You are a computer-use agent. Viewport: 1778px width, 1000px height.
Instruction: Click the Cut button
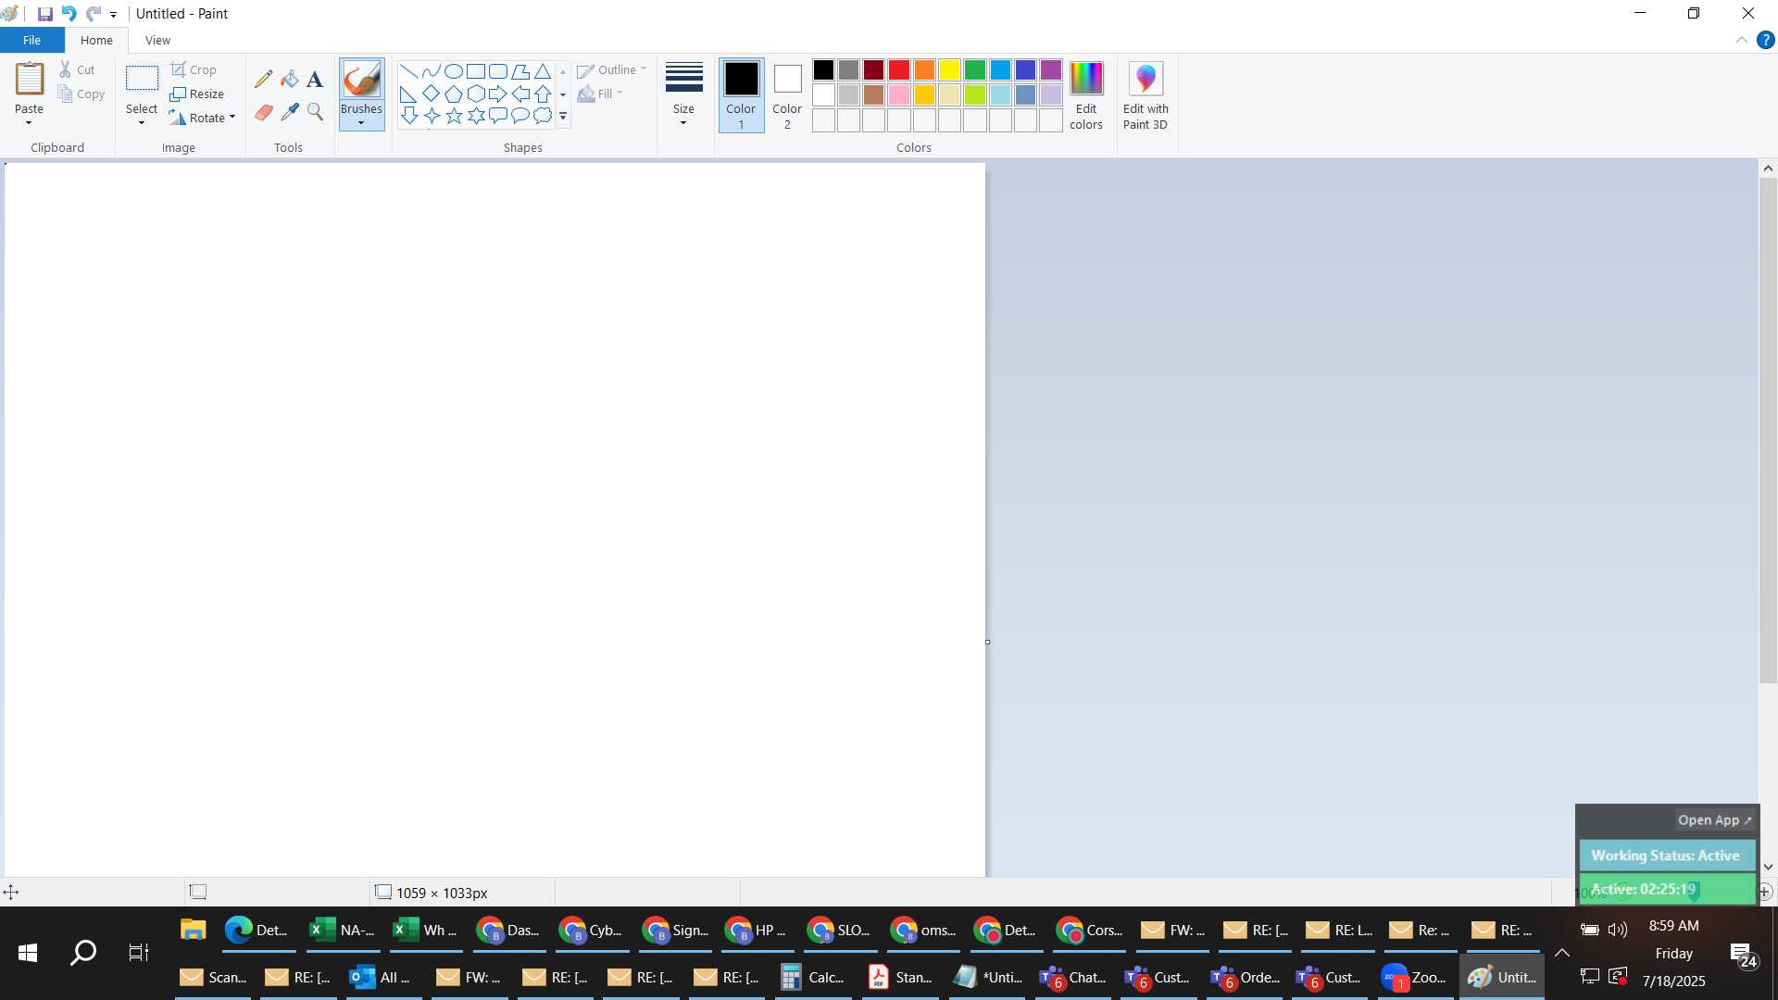pyautogui.click(x=77, y=70)
